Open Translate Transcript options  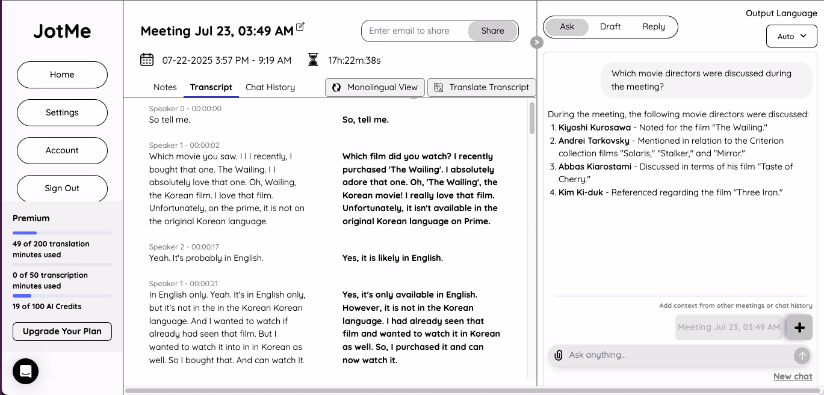482,87
